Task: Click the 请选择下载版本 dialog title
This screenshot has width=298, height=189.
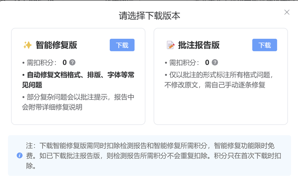Action: click(149, 16)
